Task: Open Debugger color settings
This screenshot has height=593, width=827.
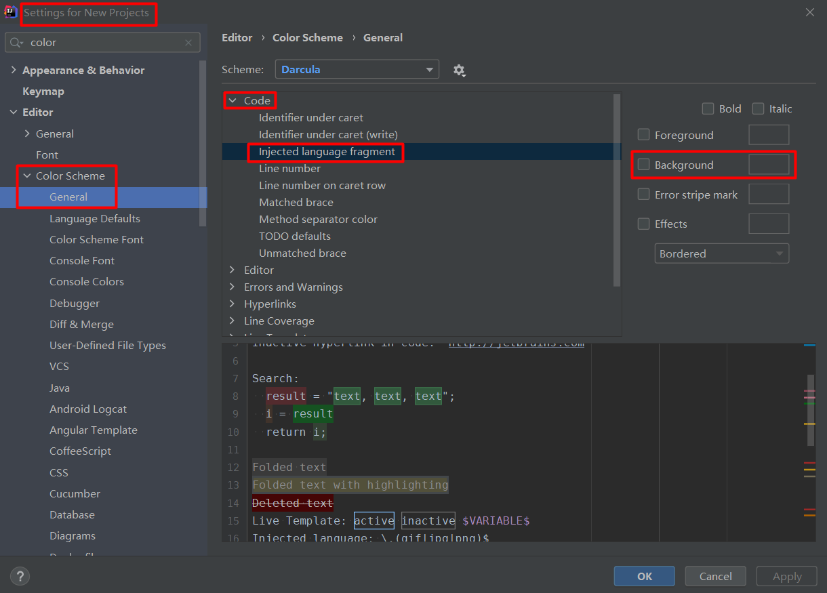Action: (x=75, y=303)
